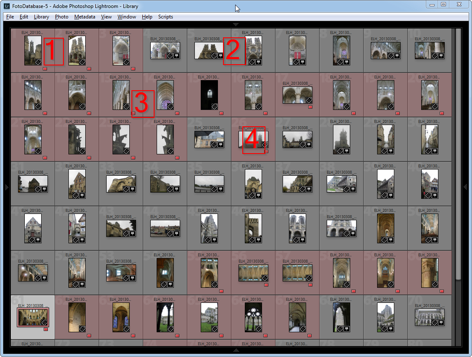Click the map location badge on photo 50

coord(435,240)
